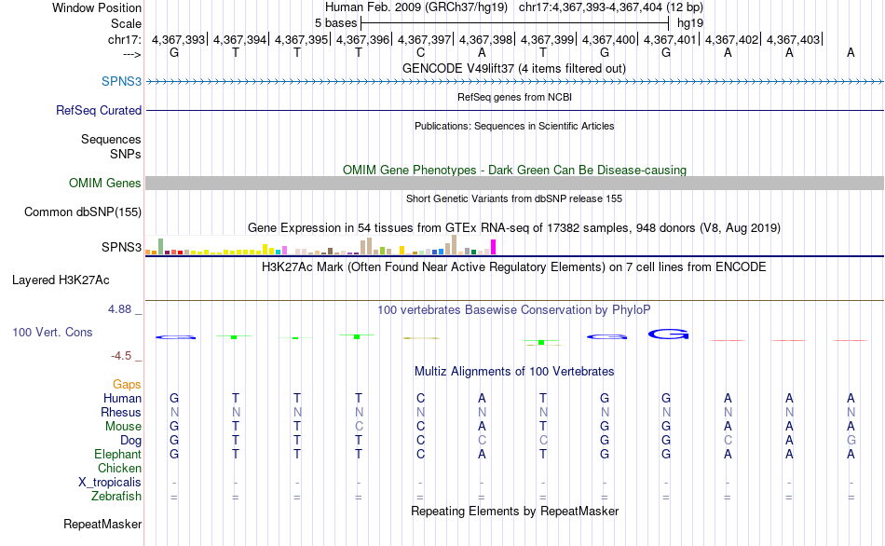Click the -4.5 PhyloP lower bound value
This screenshot has width=885, height=546.
click(121, 356)
